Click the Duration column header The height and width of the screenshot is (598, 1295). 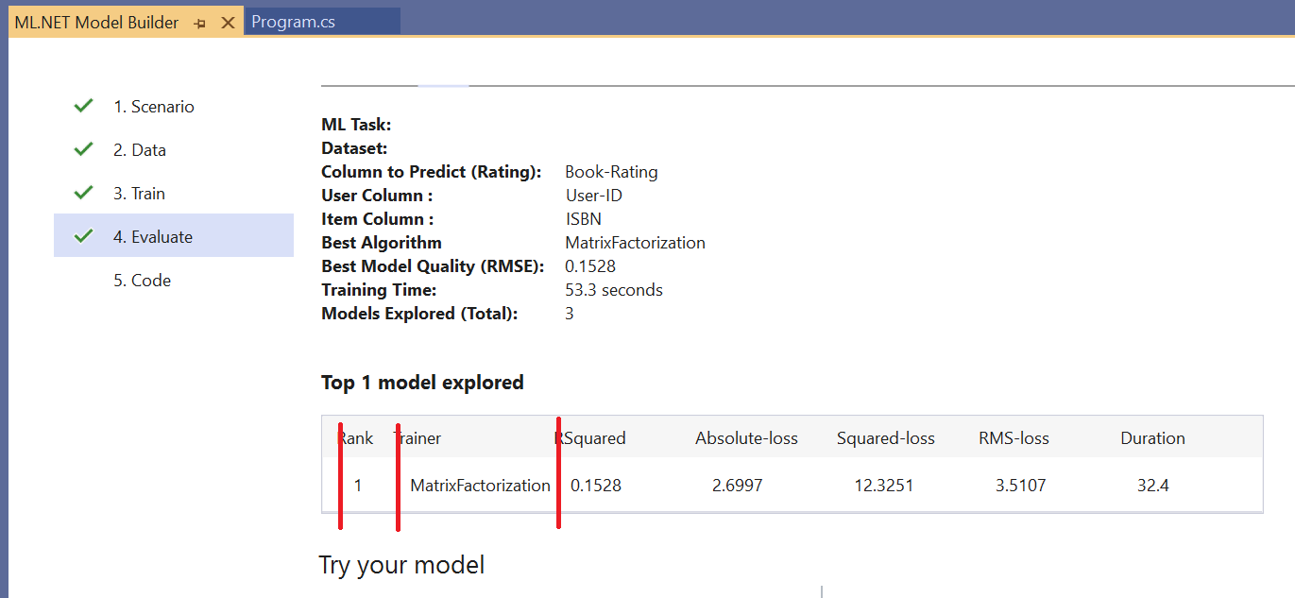[x=1152, y=437]
